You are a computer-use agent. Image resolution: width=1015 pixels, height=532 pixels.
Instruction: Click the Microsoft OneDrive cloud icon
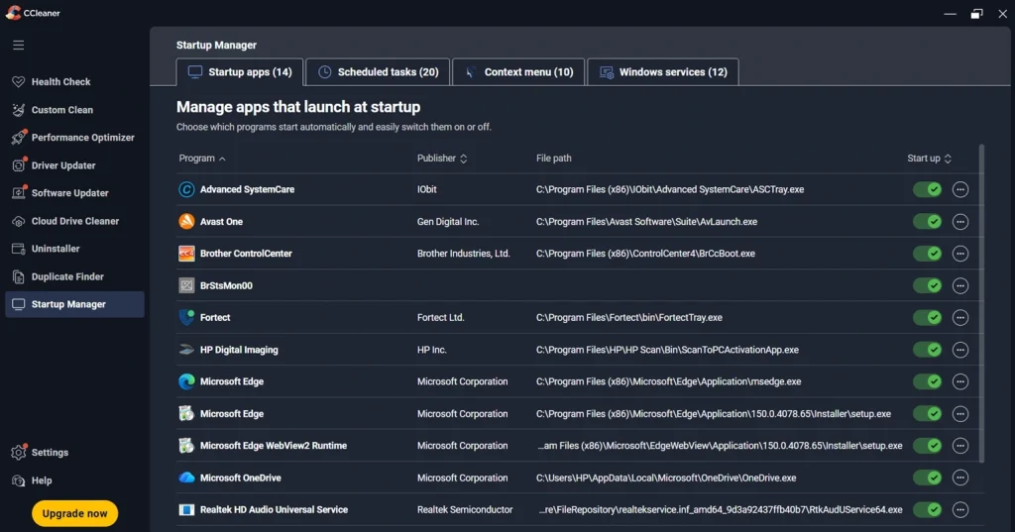[186, 478]
